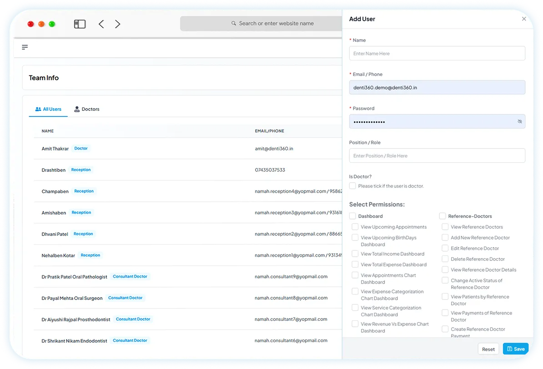Viewport: 543px width, 369px height.
Task: Select the Champaben user name
Action: pos(55,191)
